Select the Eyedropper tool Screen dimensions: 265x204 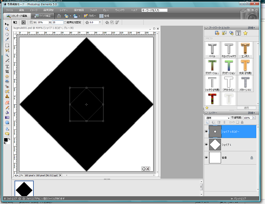(7, 40)
